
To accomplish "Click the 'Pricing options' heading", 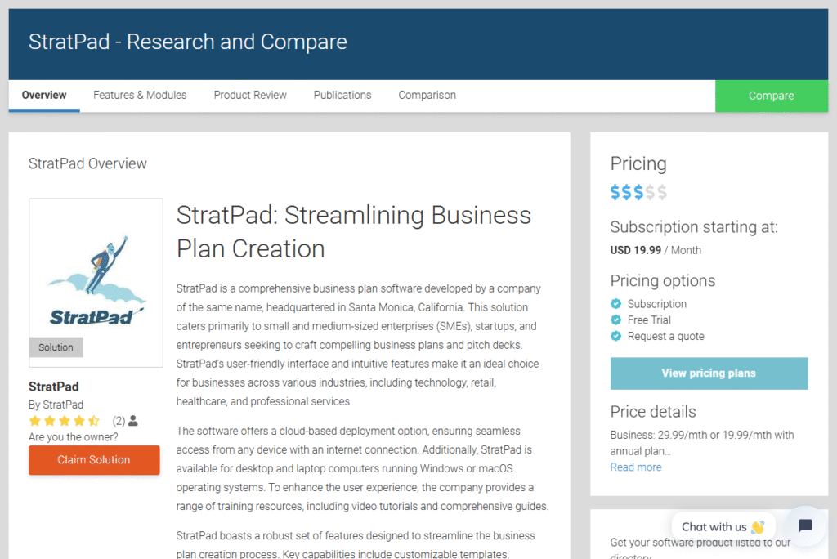I will (662, 281).
